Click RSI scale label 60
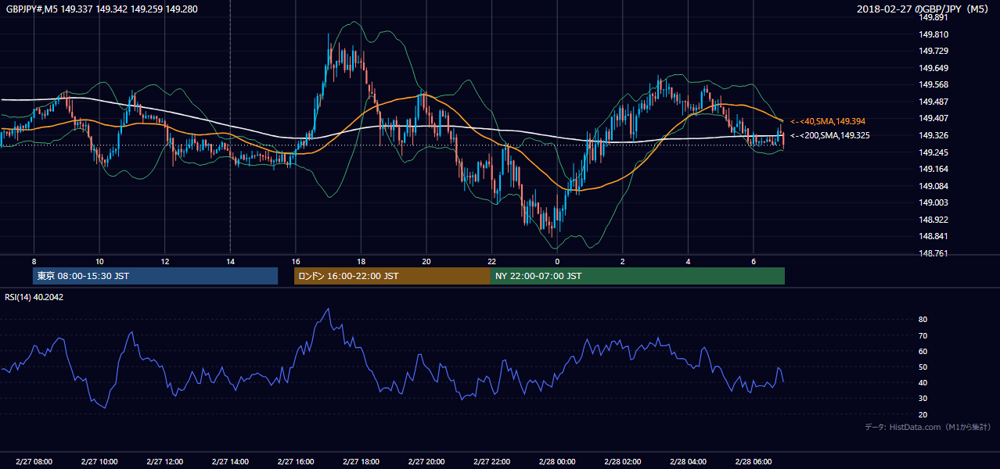This screenshot has height=469, width=1000. point(923,351)
